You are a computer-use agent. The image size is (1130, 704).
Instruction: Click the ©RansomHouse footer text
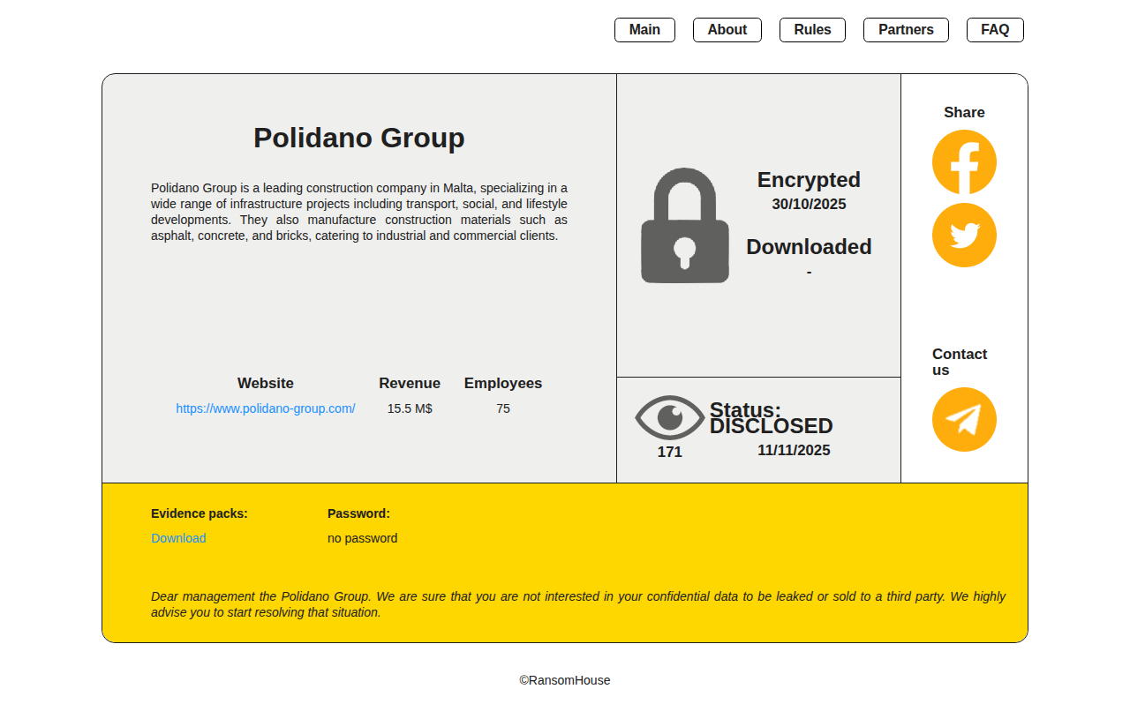(565, 680)
